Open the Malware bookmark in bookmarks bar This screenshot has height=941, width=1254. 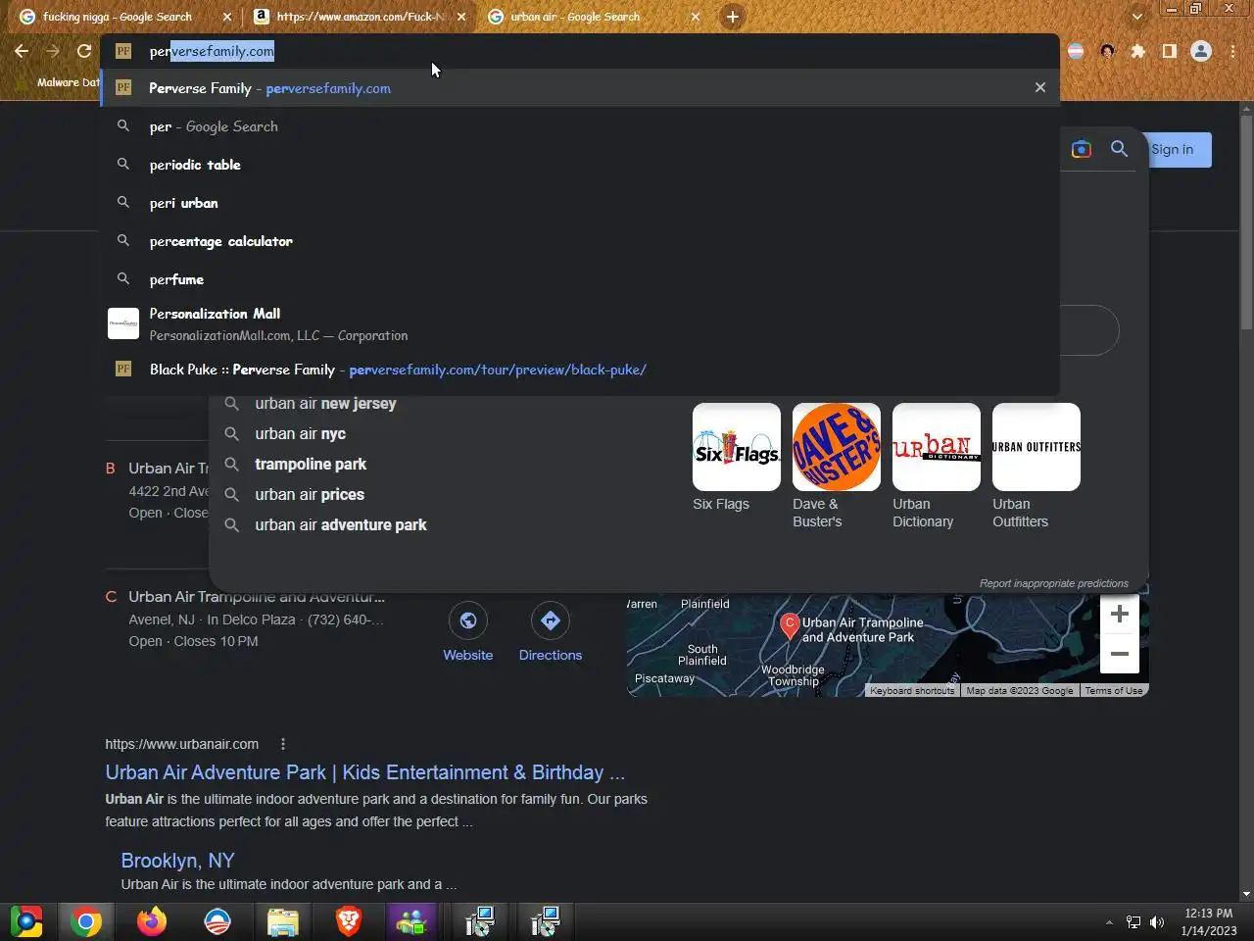(x=59, y=82)
